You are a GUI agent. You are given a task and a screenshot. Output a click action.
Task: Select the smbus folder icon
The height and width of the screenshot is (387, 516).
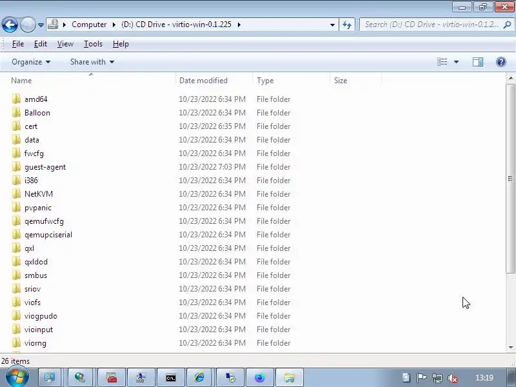click(x=16, y=275)
